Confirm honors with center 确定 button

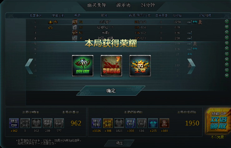[x=111, y=91]
